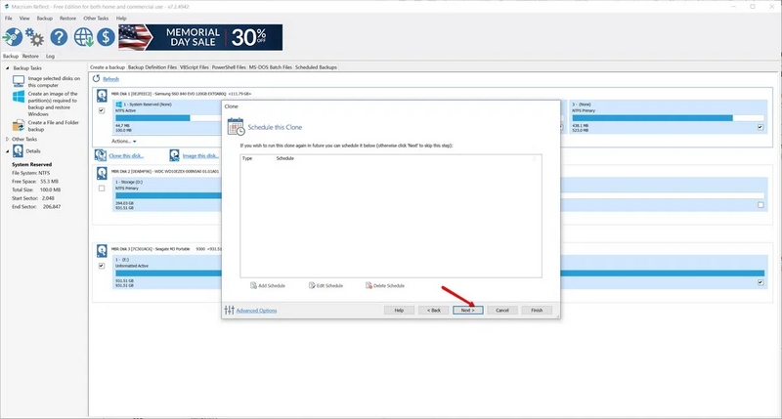Click the Clone this disk icon
The width and height of the screenshot is (782, 419).
tap(101, 155)
